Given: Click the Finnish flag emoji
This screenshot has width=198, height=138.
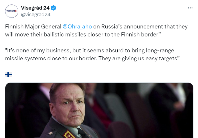Looking at the screenshot, I should 9,74.
